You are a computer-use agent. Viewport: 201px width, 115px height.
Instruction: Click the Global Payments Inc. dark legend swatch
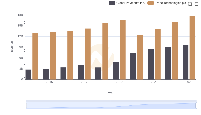(x=112, y=3)
